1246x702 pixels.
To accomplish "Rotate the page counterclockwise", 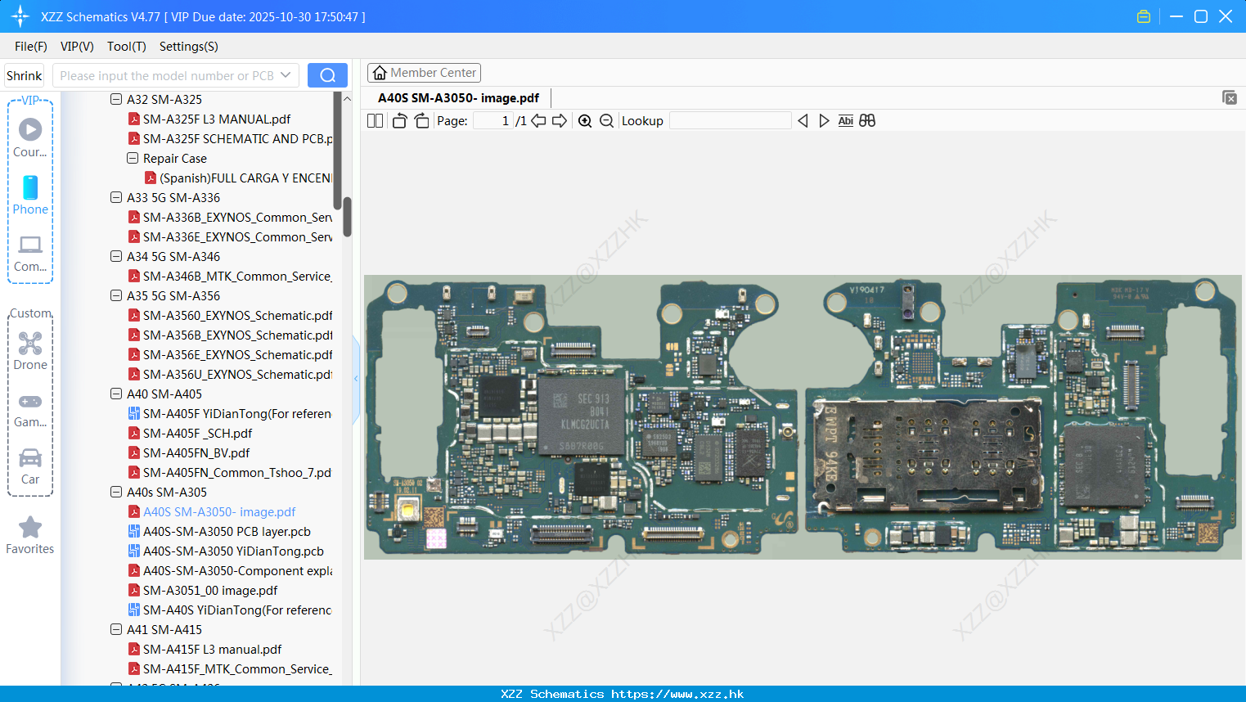I will pyautogui.click(x=400, y=121).
